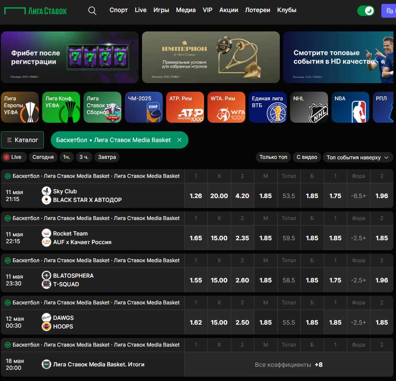Screen dimensions: 396x381
Task: Select the Лига Ставок Сборной tile
Action: tap(102, 107)
